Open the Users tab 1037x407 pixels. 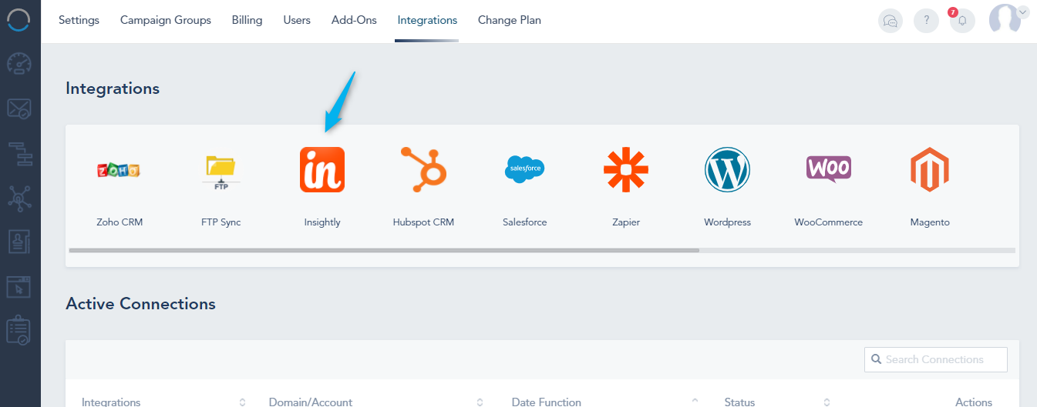coord(297,20)
